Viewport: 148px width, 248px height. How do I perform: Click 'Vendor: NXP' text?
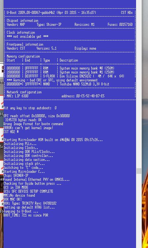pos(16,25)
